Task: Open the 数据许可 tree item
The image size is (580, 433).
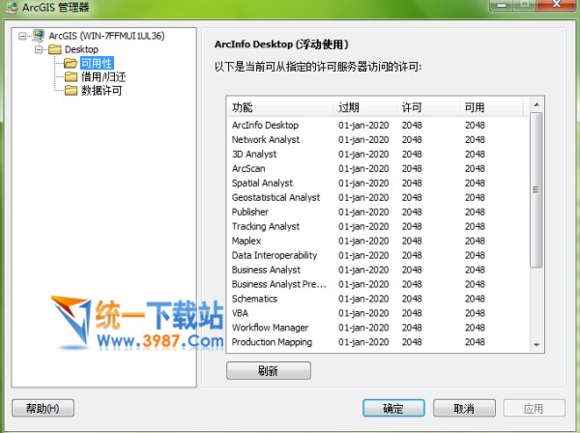Action: (x=101, y=91)
